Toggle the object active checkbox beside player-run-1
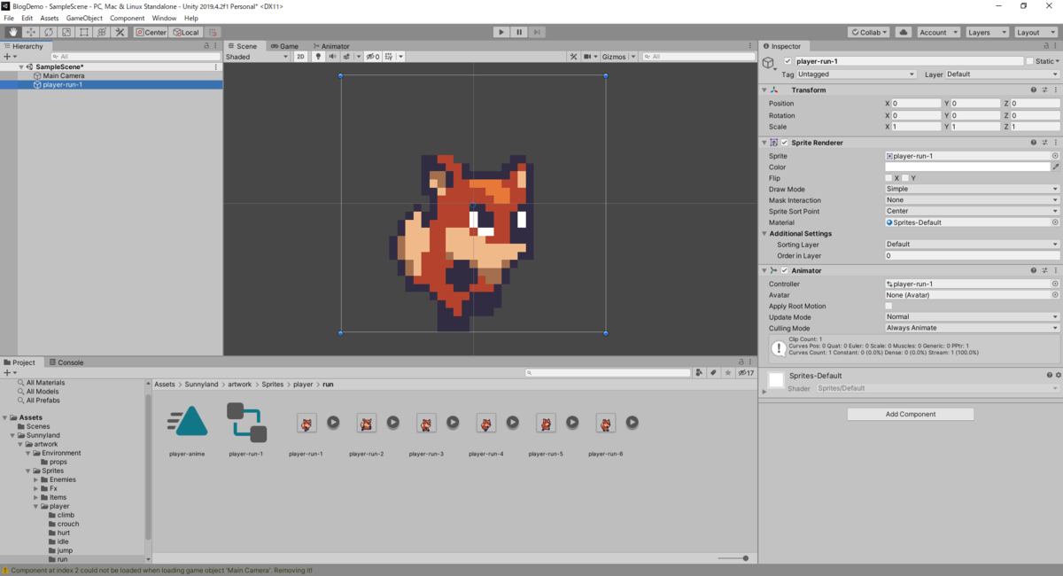Screen dimensions: 1063x576 pos(788,61)
